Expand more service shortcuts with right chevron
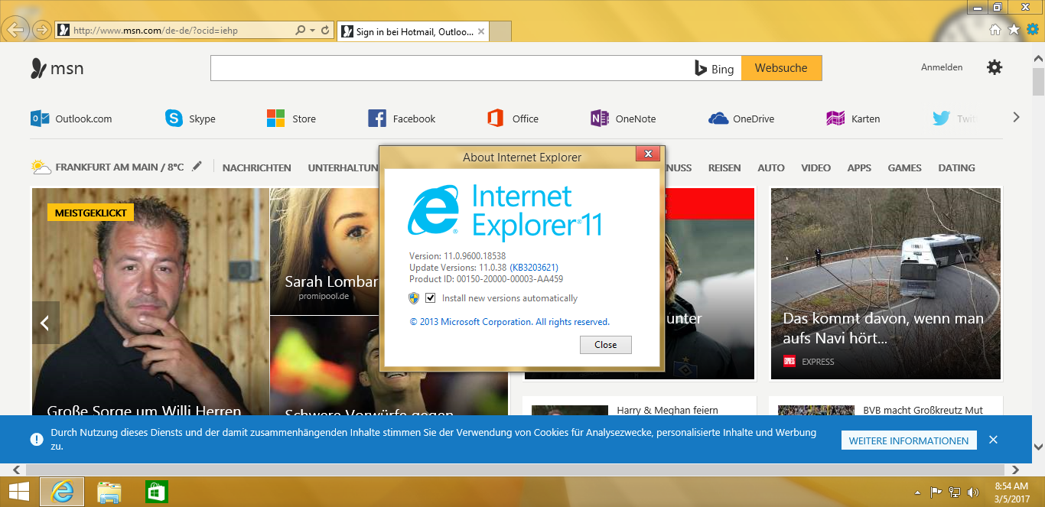Screen dimensions: 1045x507 pos(1016,118)
